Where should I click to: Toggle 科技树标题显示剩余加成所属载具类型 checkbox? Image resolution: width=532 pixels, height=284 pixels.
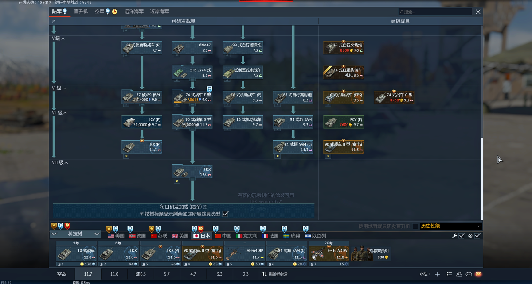pyautogui.click(x=225, y=214)
